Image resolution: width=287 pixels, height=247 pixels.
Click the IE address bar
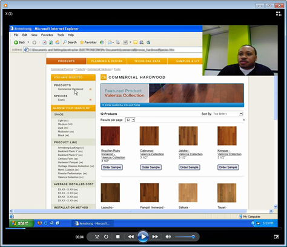tap(113, 50)
